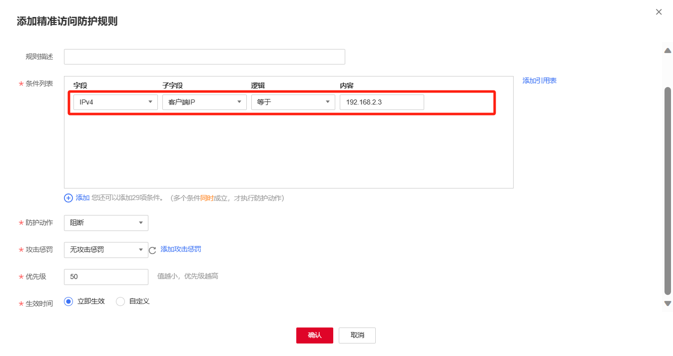Open the 子字段 dropdown showing 客户端IP
This screenshot has height=356, width=673.
(x=204, y=102)
